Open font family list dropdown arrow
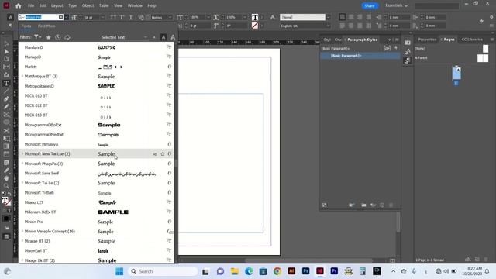 point(67,17)
